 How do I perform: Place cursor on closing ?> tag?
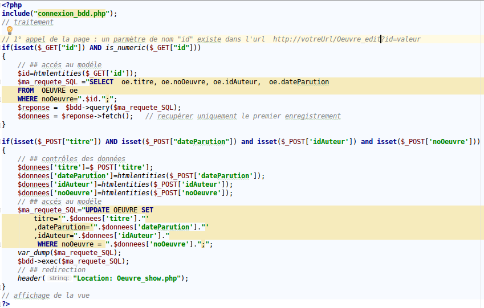coord(6,303)
